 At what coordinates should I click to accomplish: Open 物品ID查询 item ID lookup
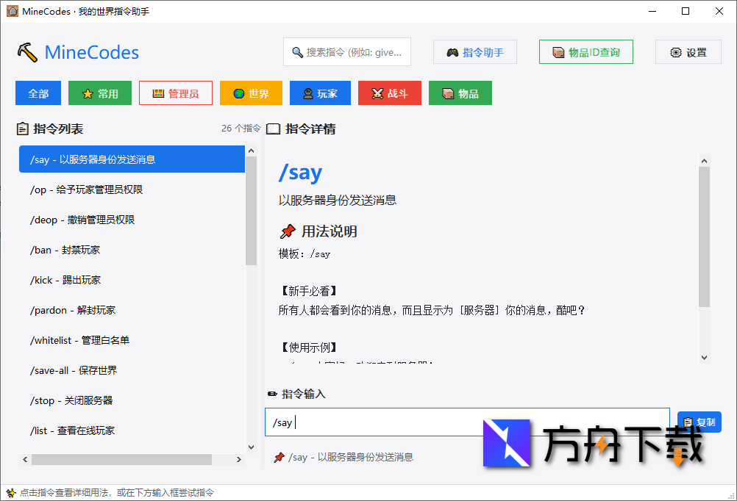585,51
